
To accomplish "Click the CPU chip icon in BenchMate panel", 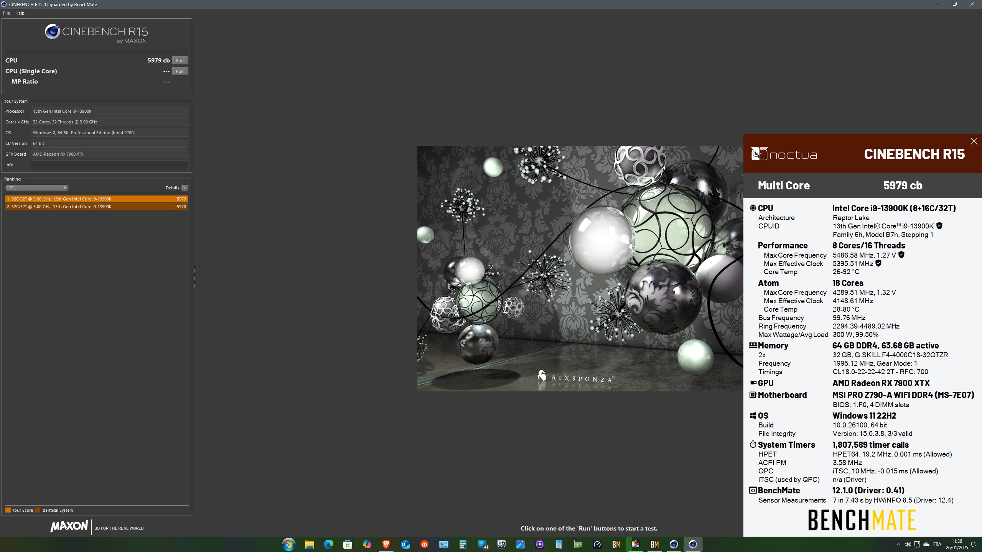I will (x=753, y=208).
